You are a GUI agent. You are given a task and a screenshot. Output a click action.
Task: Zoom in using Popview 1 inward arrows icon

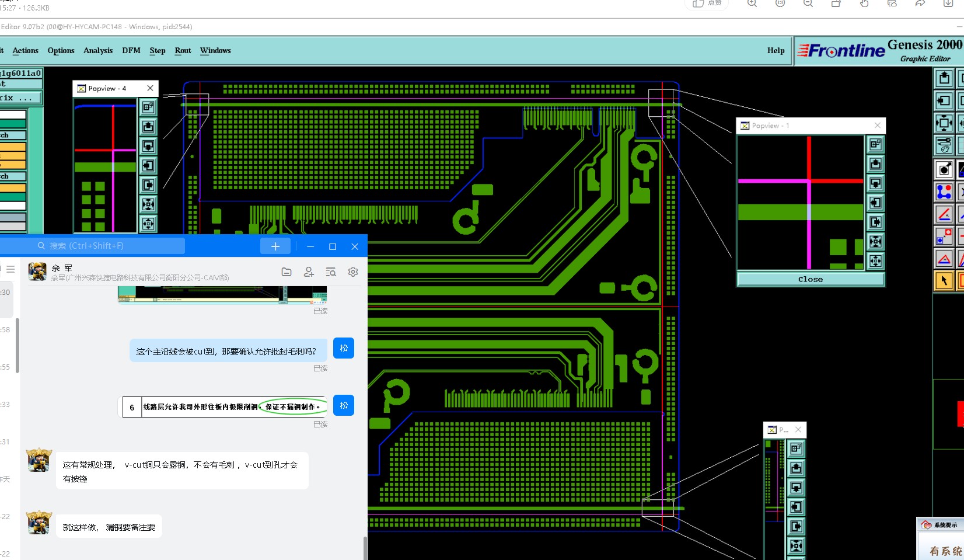pyautogui.click(x=875, y=242)
